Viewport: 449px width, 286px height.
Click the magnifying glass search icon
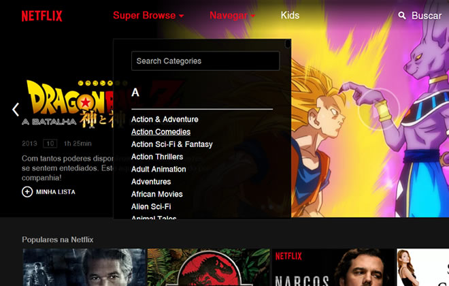402,16
